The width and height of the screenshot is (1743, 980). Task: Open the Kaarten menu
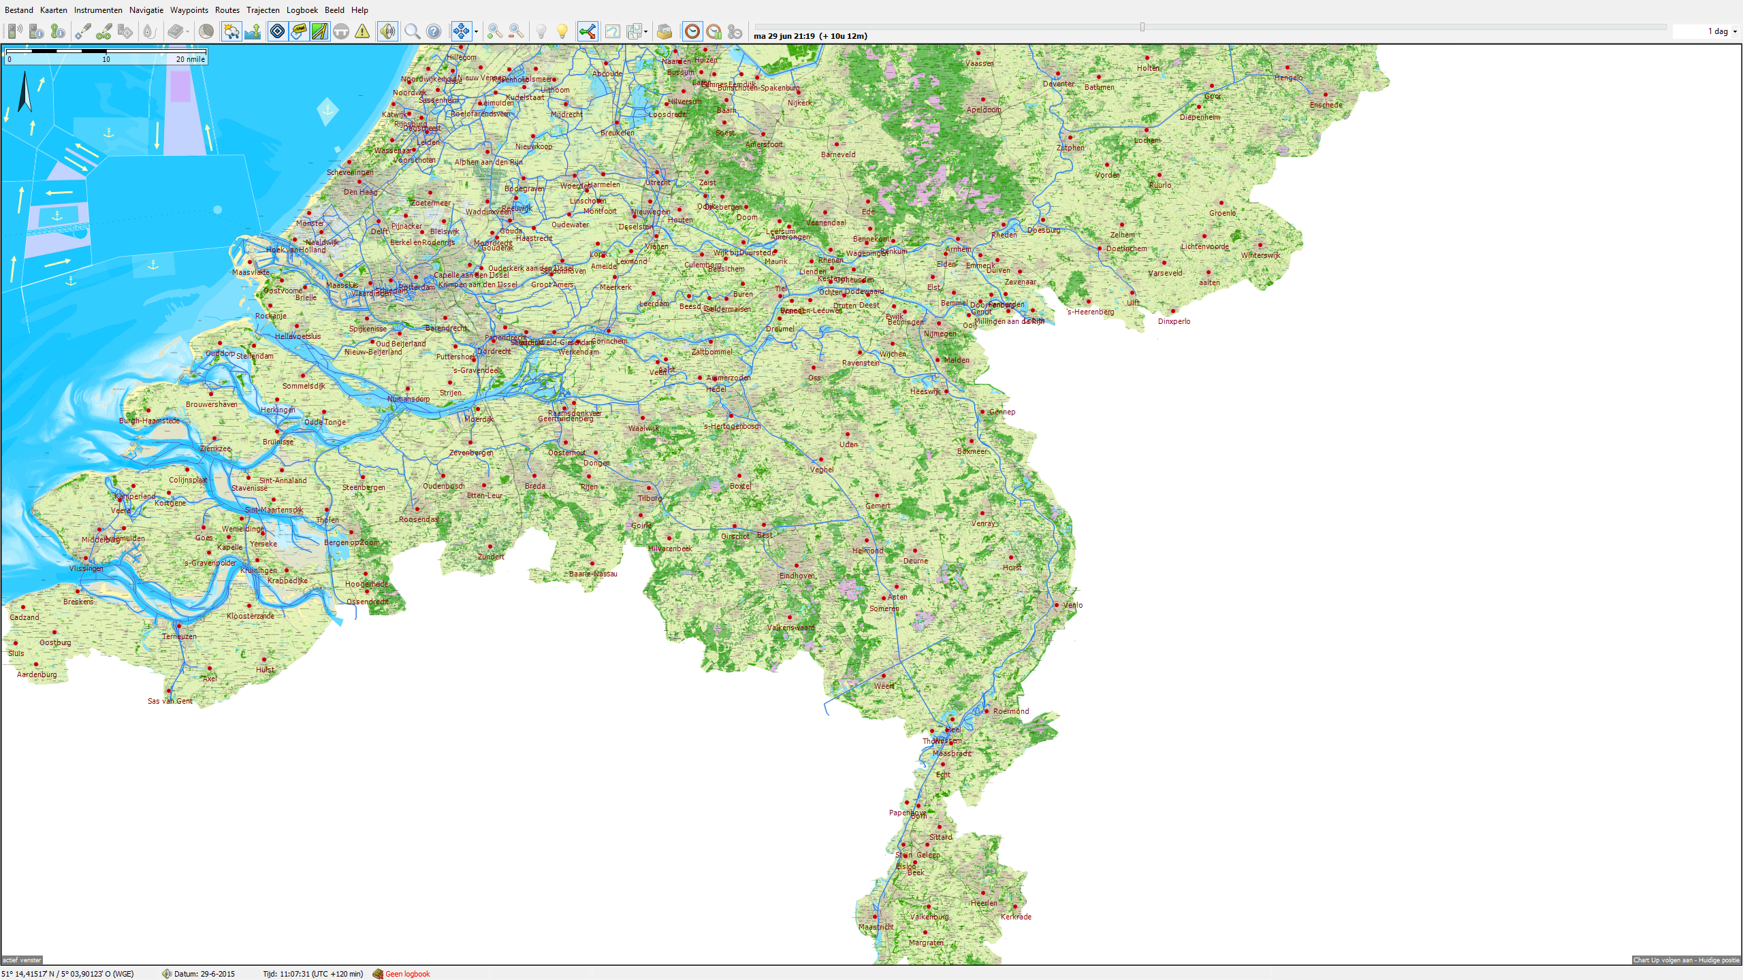point(54,10)
